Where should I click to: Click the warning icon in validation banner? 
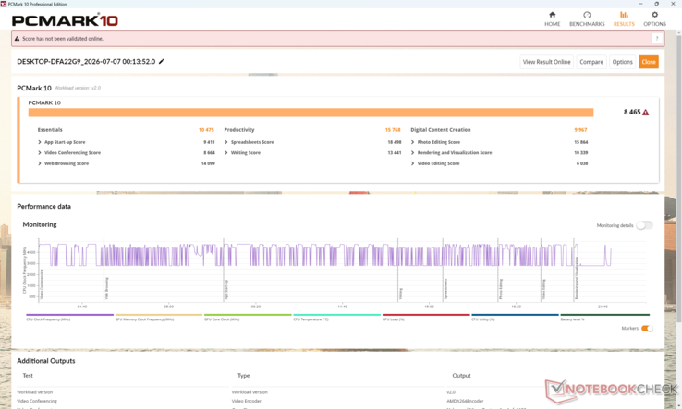(17, 39)
